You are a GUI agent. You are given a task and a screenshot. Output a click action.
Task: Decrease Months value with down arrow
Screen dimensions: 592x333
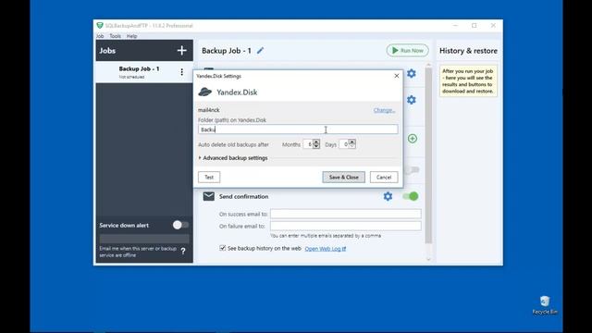pos(316,146)
